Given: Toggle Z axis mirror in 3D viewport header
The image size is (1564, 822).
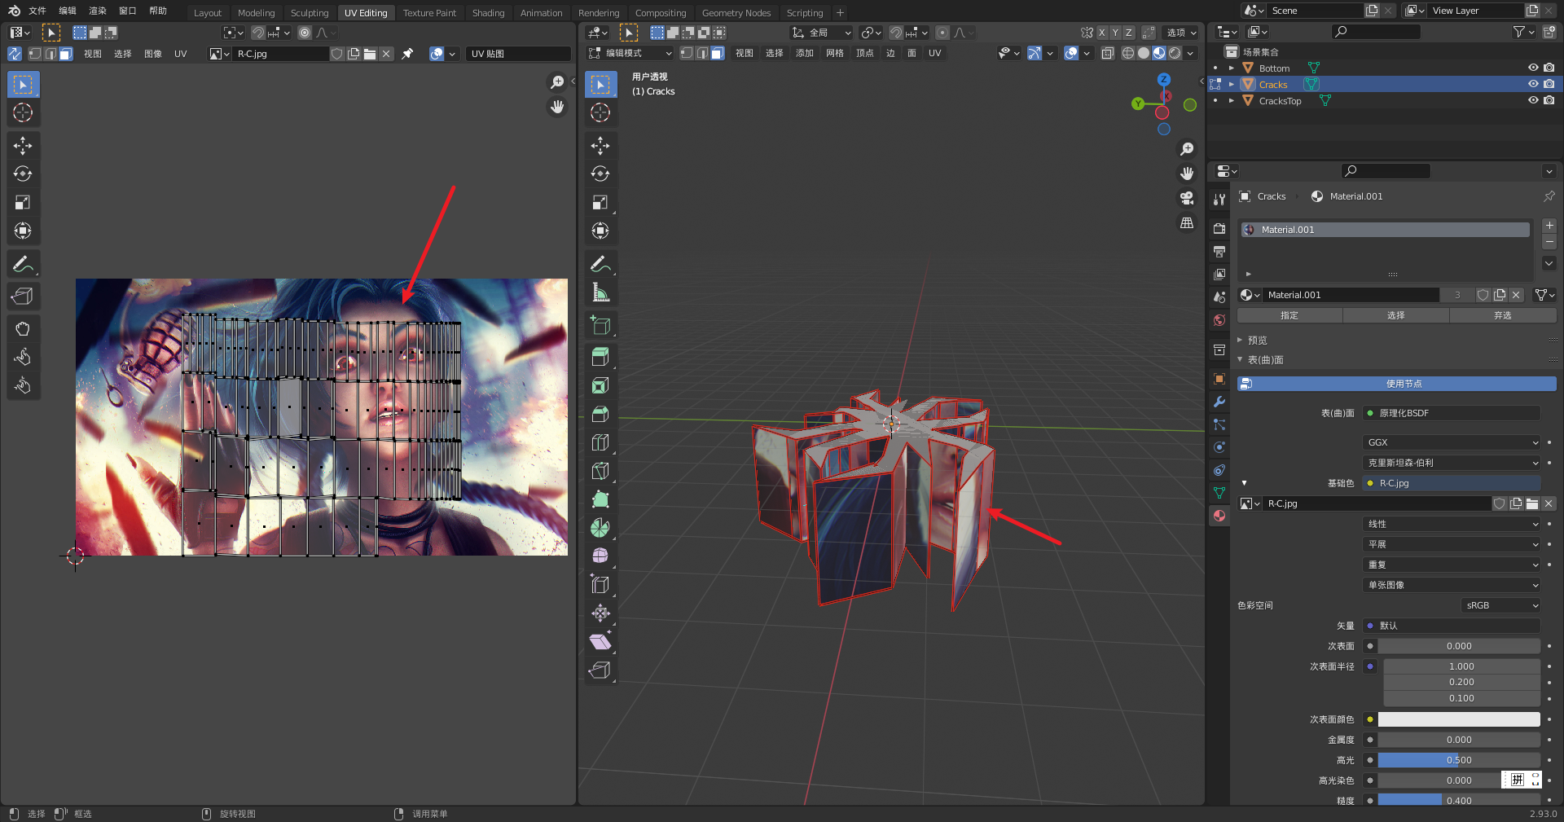Looking at the screenshot, I should 1128,33.
